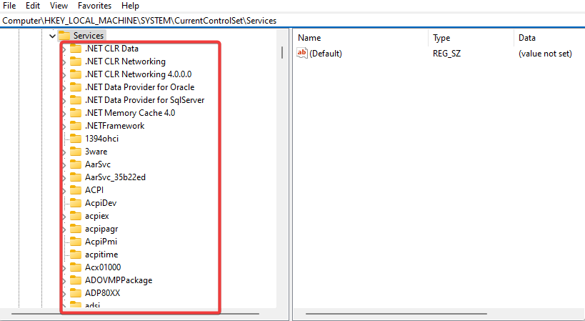The height and width of the screenshot is (321, 585).
Task: Select the acpitime key name
Action: point(101,255)
